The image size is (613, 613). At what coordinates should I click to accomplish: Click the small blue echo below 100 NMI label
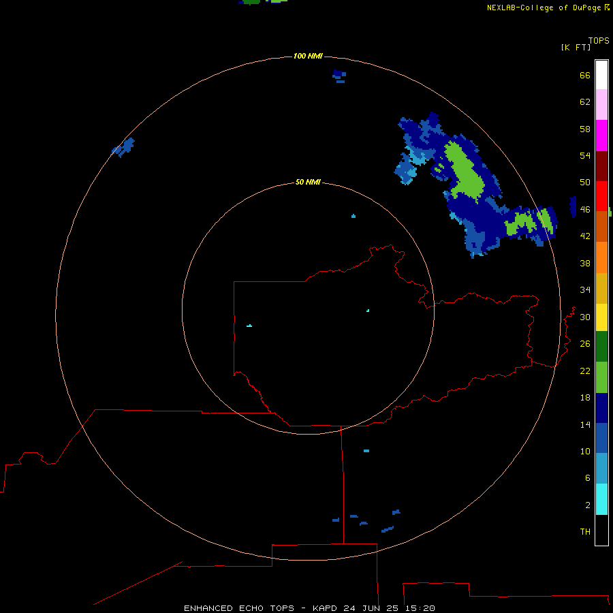tap(339, 76)
